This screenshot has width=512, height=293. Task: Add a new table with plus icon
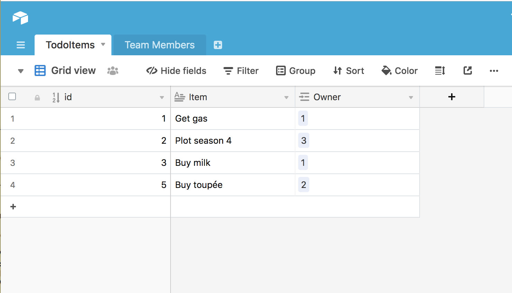coord(218,45)
